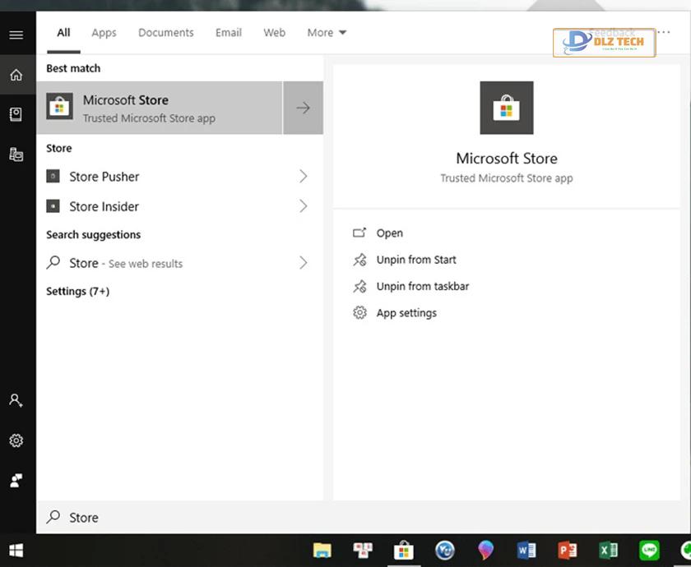The width and height of the screenshot is (691, 567).
Task: Launch PowerPoint from the taskbar
Action: tap(567, 551)
